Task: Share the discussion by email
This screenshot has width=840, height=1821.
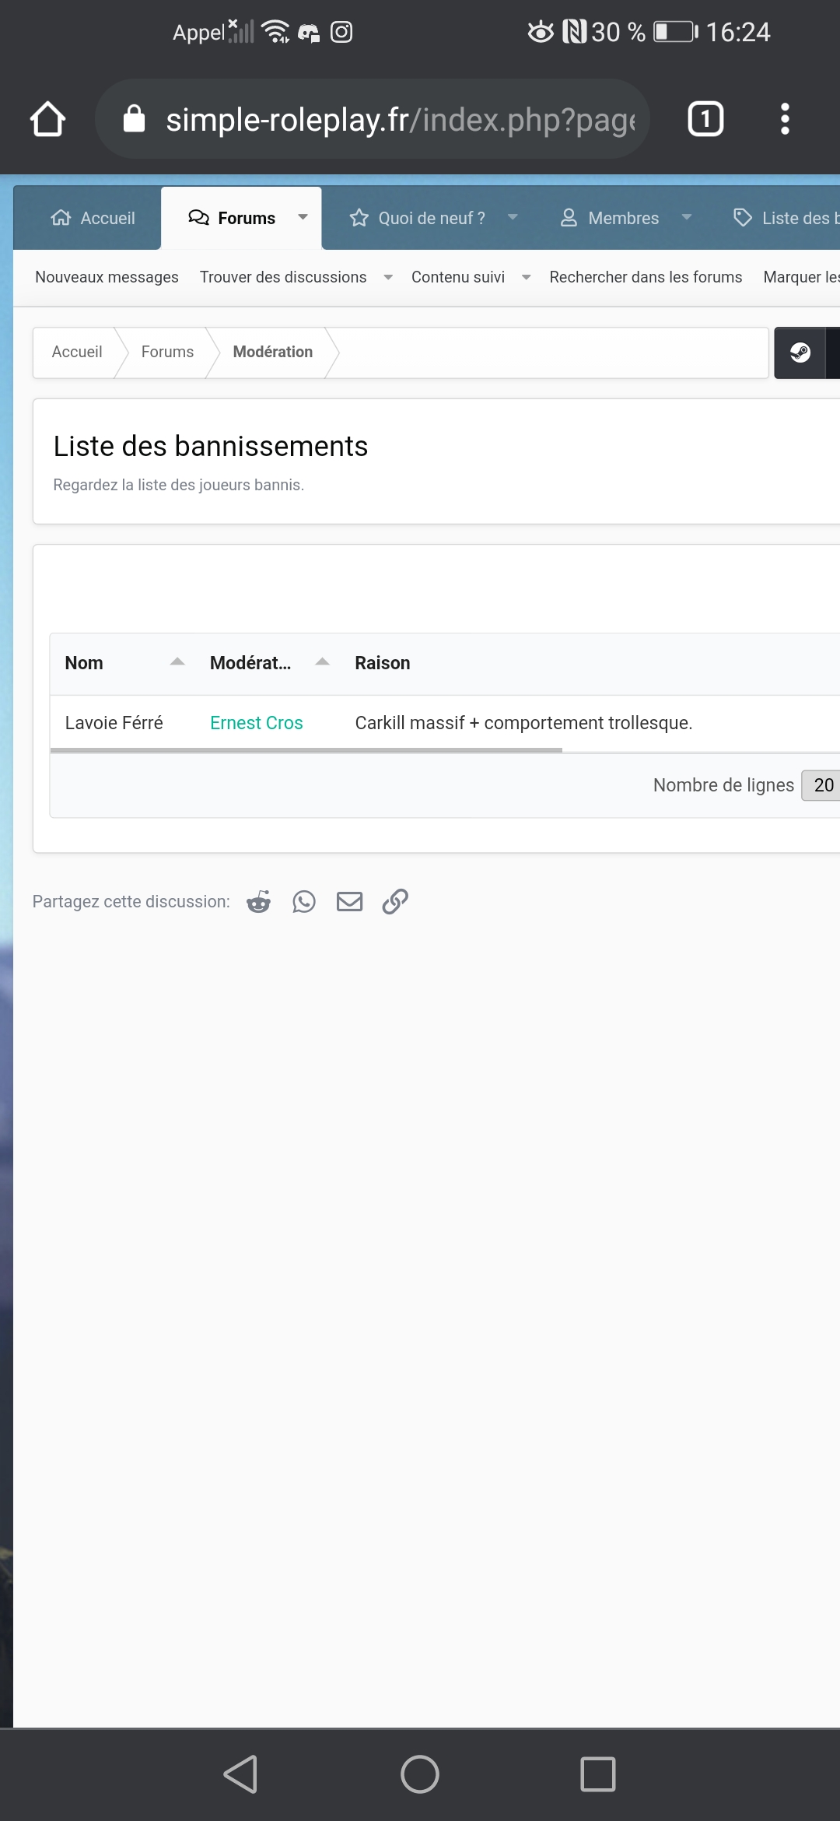Action: point(349,901)
